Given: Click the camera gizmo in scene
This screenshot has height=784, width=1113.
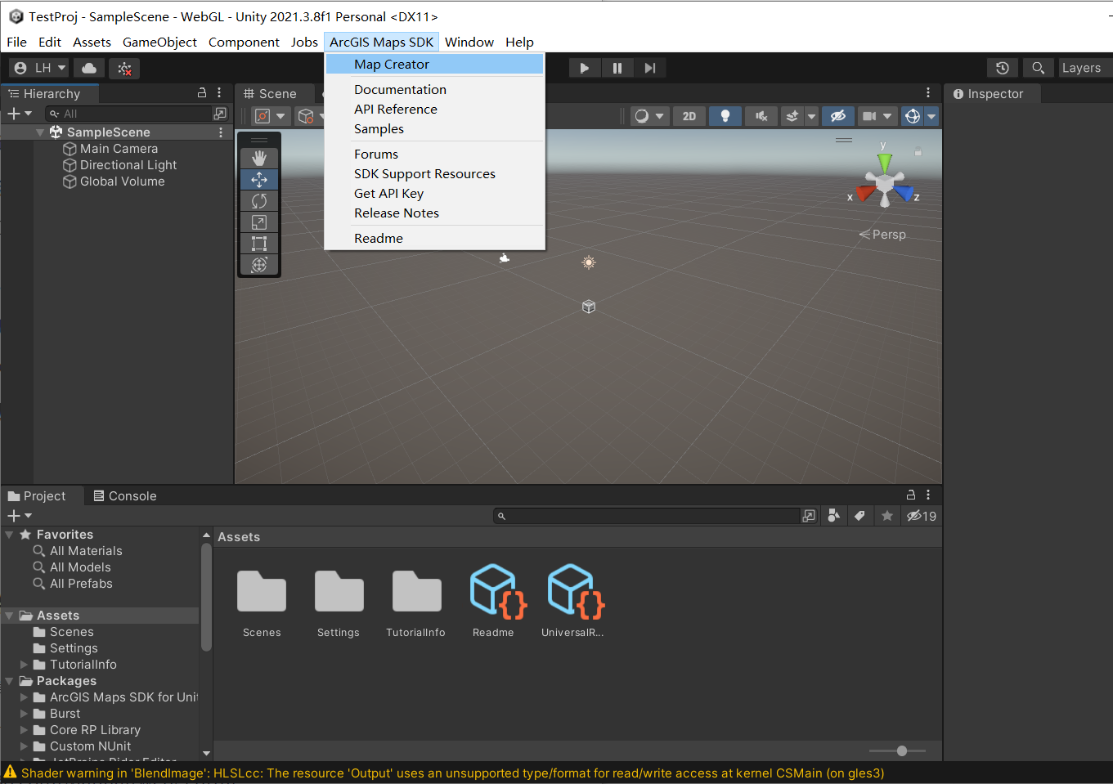Looking at the screenshot, I should [x=505, y=258].
